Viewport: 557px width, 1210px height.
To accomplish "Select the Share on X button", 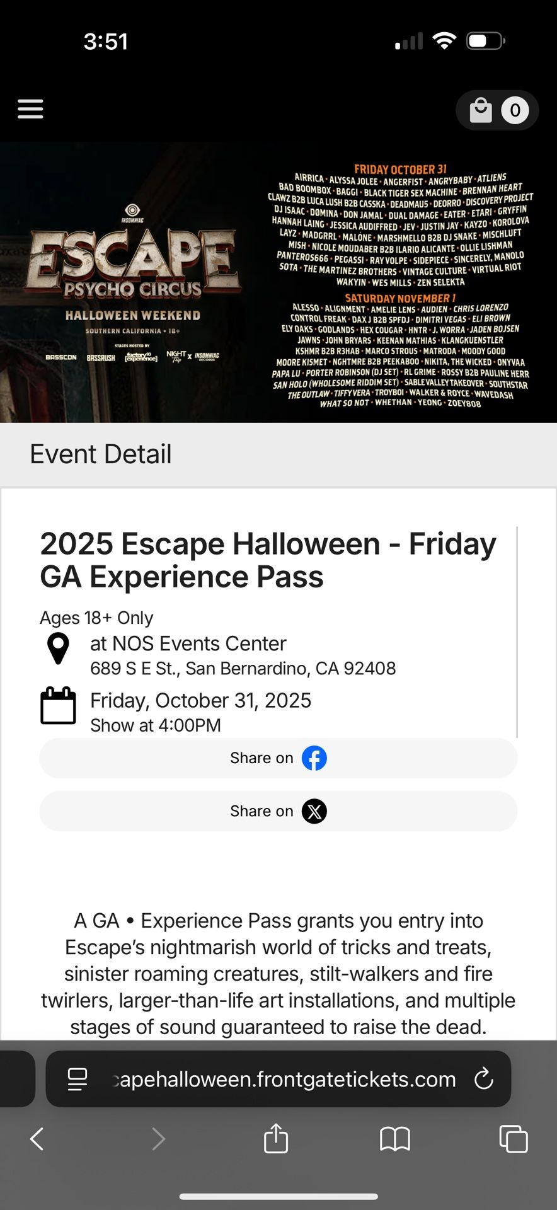I will (278, 811).
